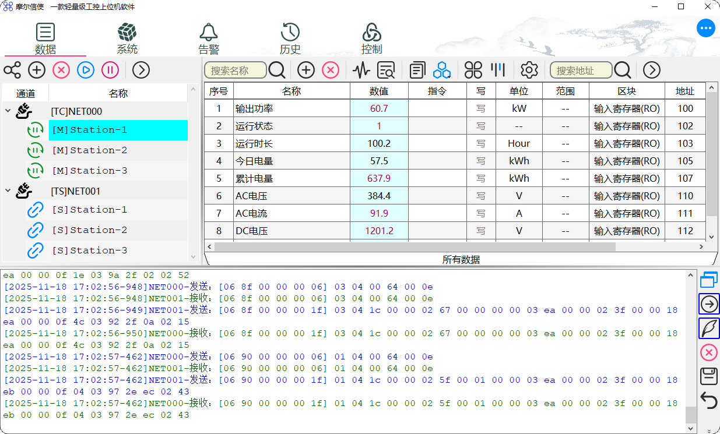720x434 pixels.
Task: Switch to the 告警 tab
Action: tap(209, 39)
